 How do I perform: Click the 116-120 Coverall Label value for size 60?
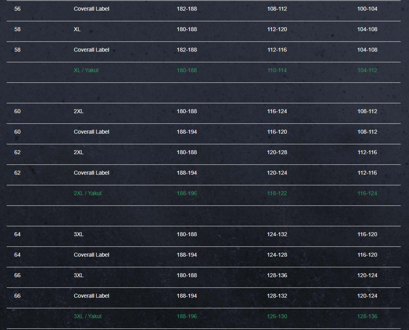(277, 132)
